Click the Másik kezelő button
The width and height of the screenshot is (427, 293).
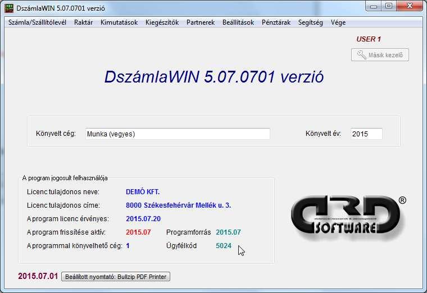pyautogui.click(x=380, y=55)
